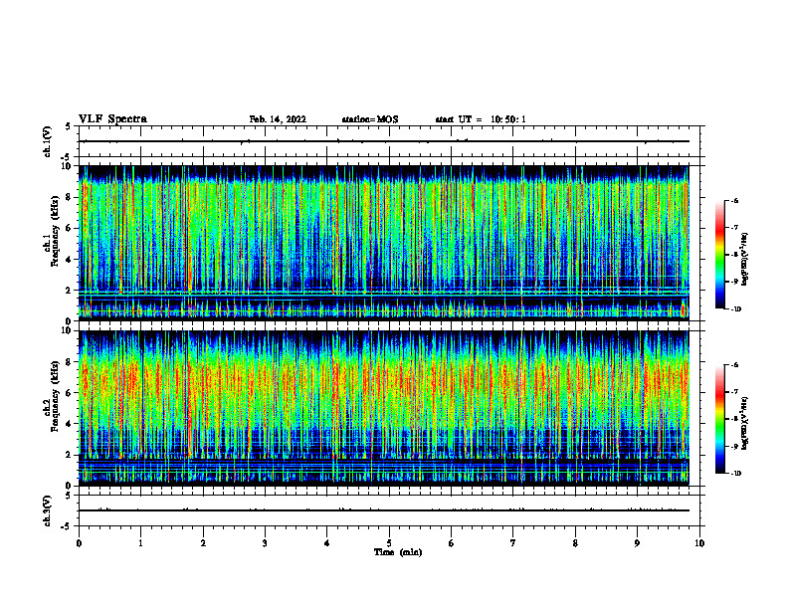Image resolution: width=788 pixels, height=609 pixels.
Task: Click the "8" kHz tick on ch.1 frequency axis
Action: click(x=70, y=197)
